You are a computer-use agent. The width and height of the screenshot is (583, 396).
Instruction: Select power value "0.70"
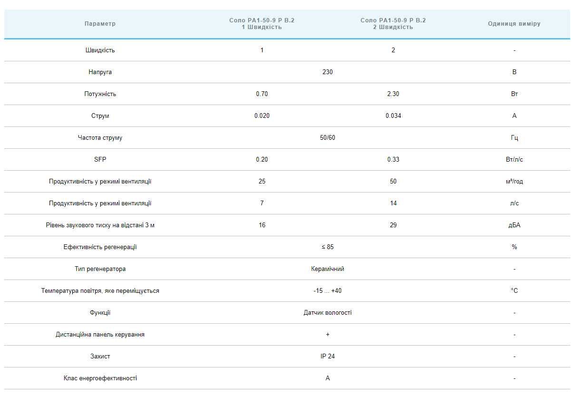click(x=262, y=94)
